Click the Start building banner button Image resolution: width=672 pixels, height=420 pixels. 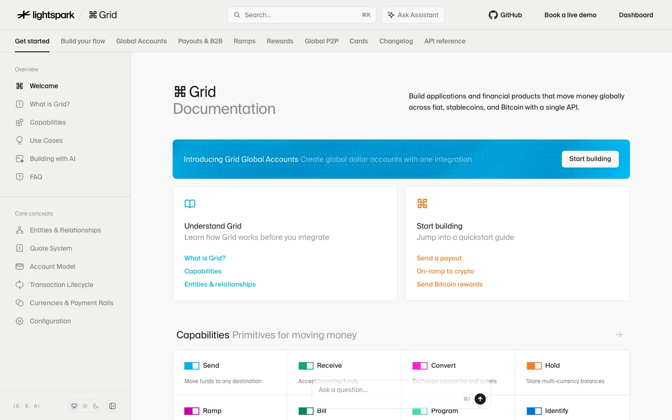(590, 159)
